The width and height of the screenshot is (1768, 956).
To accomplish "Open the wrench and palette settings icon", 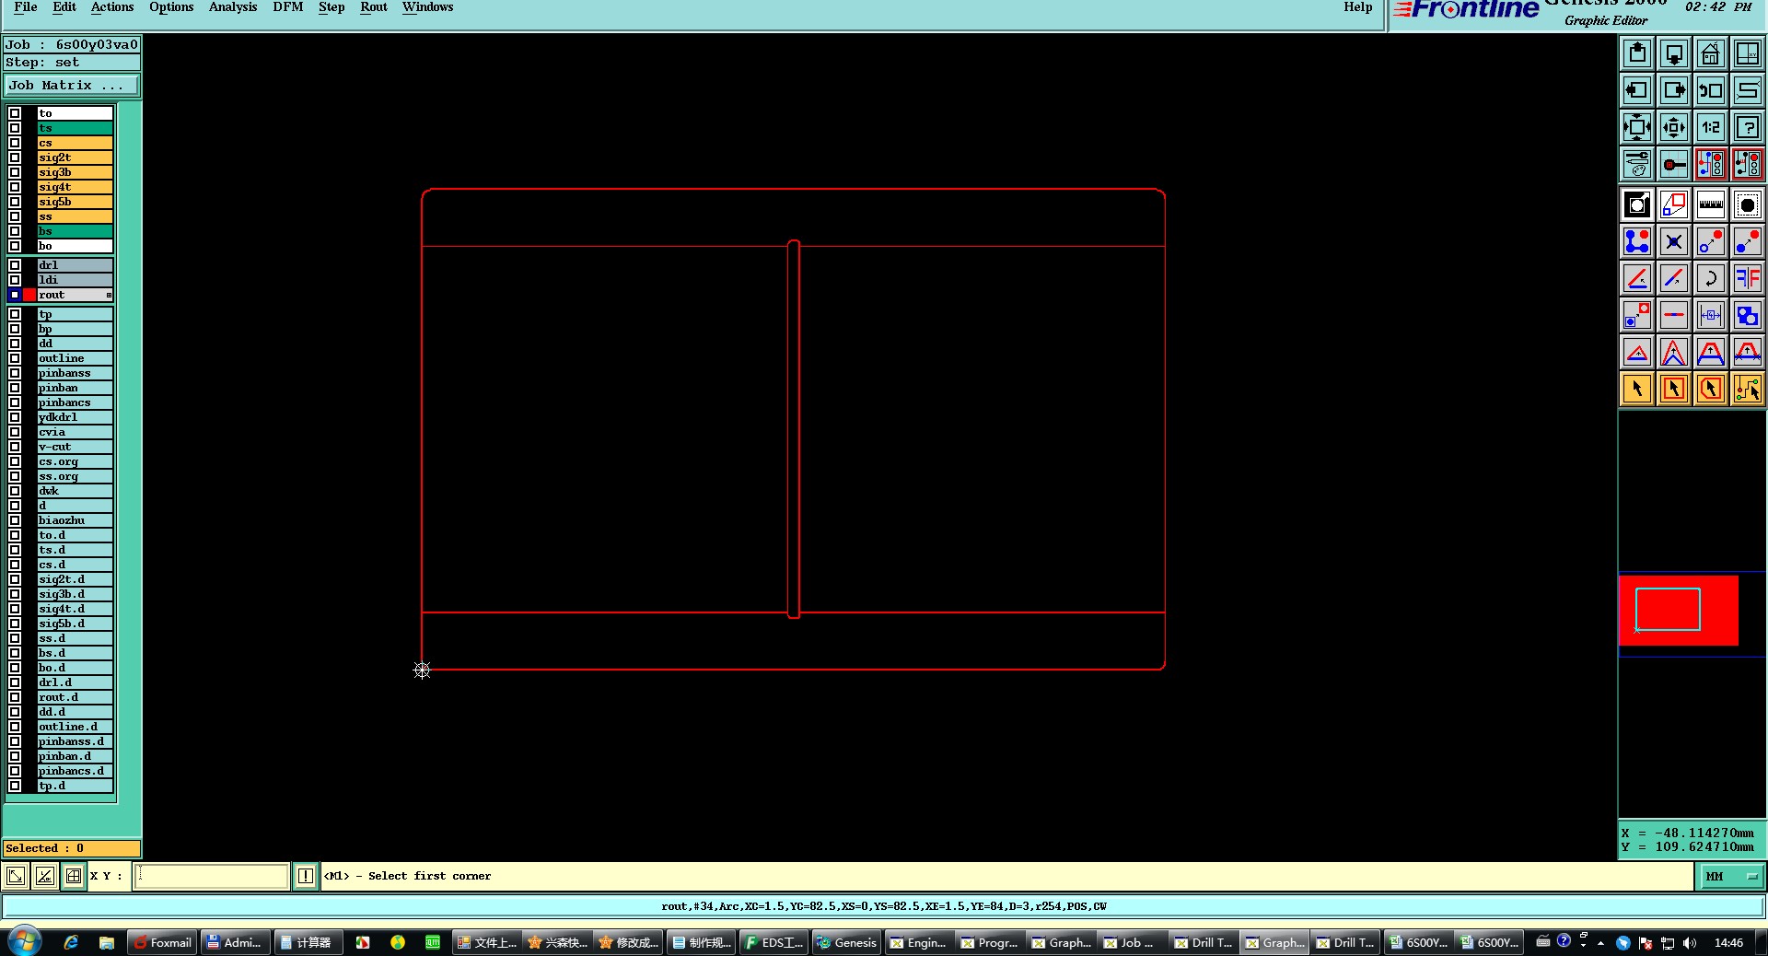I will (x=1637, y=164).
